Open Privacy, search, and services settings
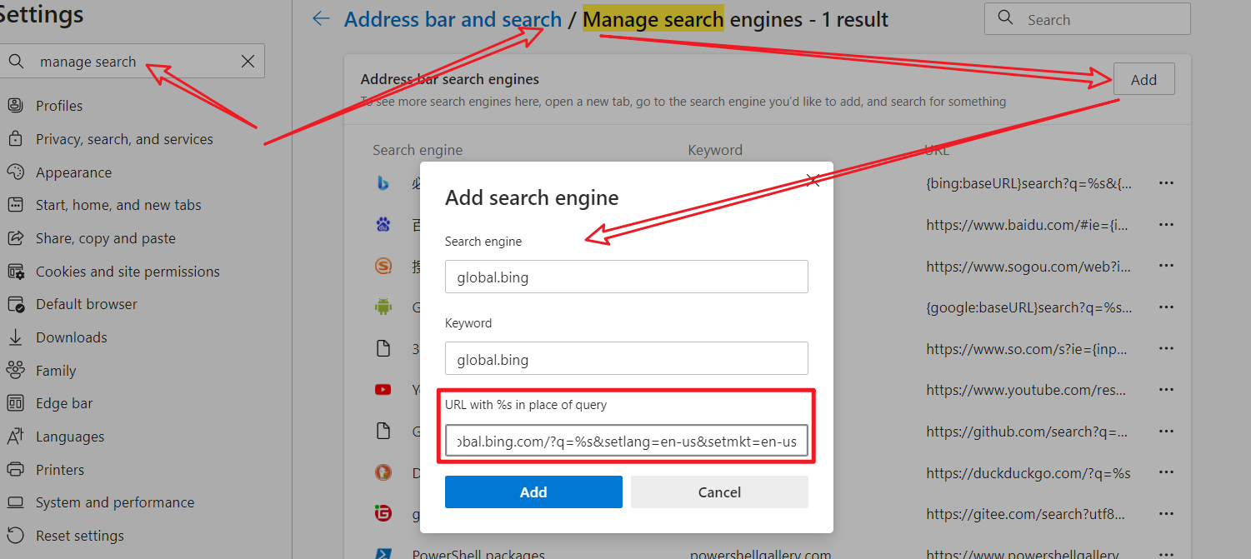The height and width of the screenshot is (559, 1251). [124, 139]
